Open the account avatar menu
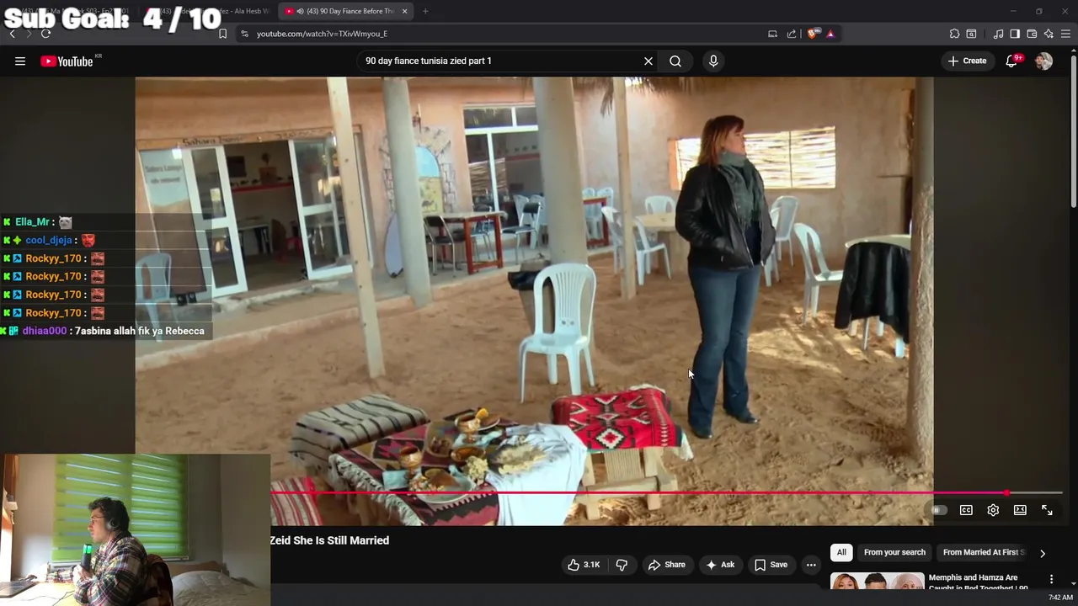Image resolution: width=1078 pixels, height=606 pixels. (x=1044, y=61)
